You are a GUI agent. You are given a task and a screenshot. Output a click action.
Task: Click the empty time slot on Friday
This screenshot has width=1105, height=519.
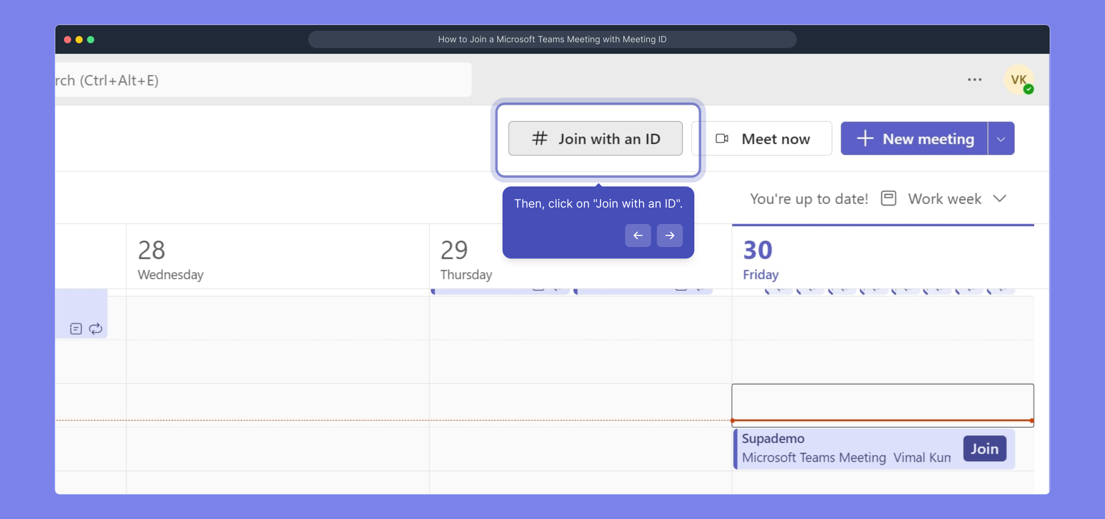882,401
